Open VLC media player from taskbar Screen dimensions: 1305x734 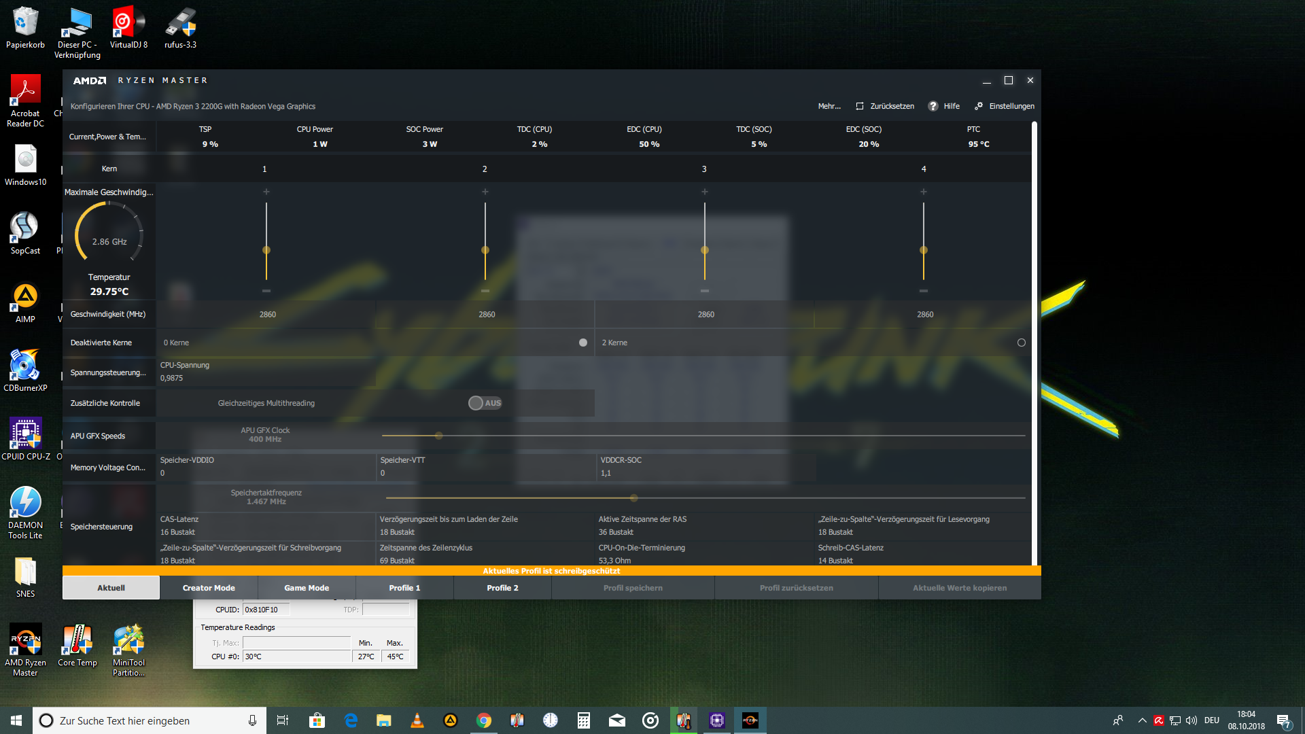point(417,720)
